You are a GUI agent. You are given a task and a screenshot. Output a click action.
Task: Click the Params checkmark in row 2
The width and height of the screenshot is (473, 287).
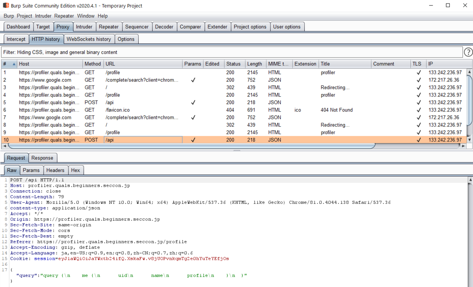(193, 80)
